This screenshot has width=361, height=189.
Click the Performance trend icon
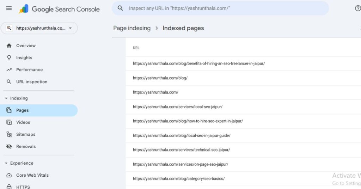coord(9,69)
